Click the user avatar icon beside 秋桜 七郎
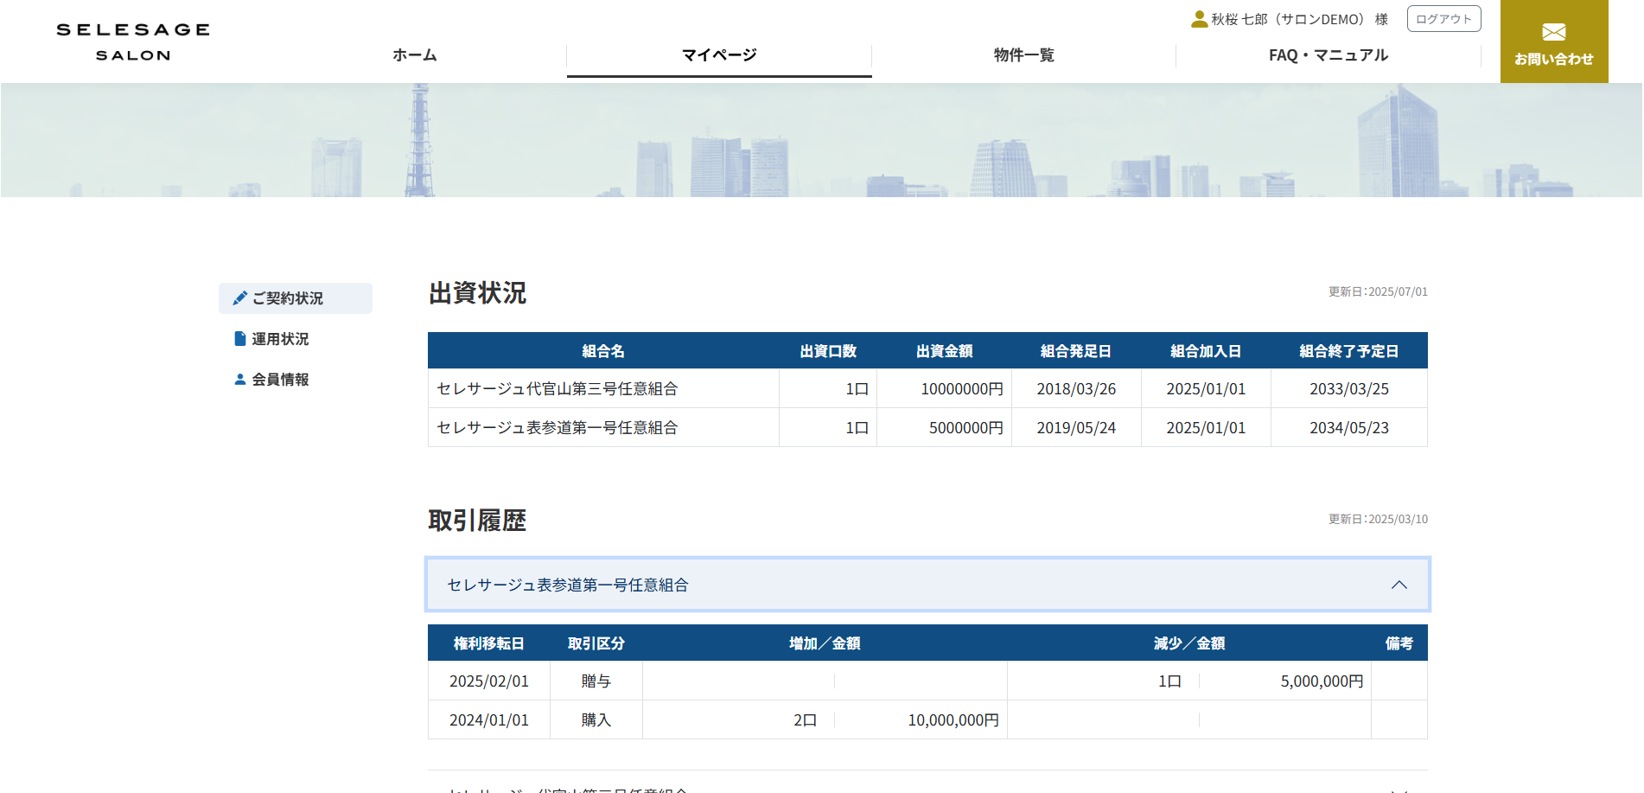This screenshot has width=1644, height=793. point(1199,19)
